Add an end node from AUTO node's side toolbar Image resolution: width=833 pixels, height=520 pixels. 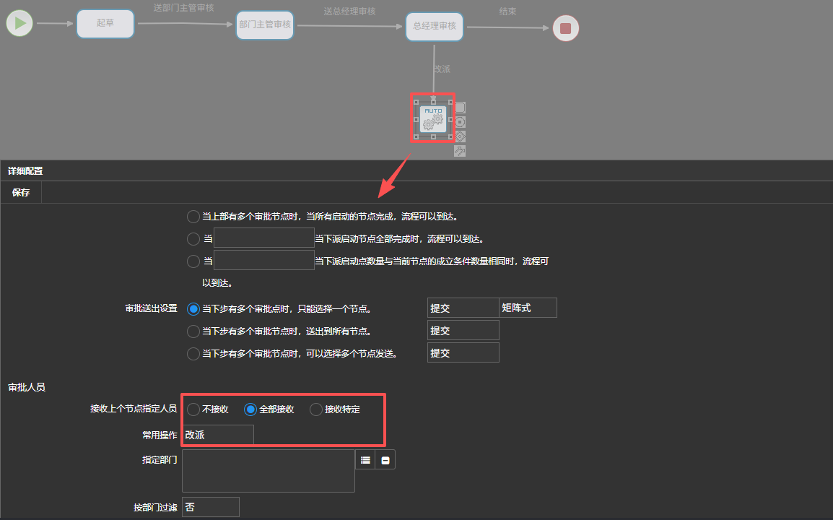tap(460, 122)
